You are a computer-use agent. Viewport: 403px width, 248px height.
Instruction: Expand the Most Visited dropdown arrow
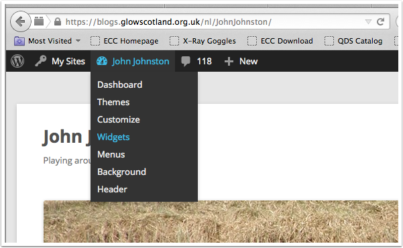click(78, 41)
